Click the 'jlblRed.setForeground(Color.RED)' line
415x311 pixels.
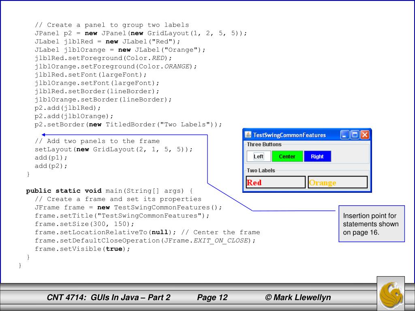point(103,58)
